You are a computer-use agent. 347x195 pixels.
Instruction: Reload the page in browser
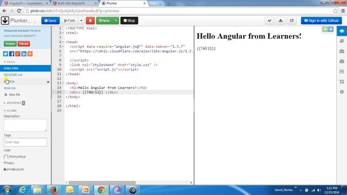(x=19, y=11)
